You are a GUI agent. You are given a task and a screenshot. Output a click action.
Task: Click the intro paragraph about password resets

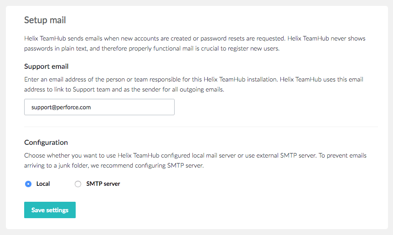[195, 44]
